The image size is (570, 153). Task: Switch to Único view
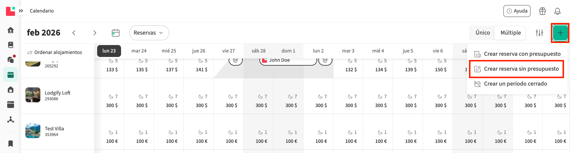[x=482, y=33]
